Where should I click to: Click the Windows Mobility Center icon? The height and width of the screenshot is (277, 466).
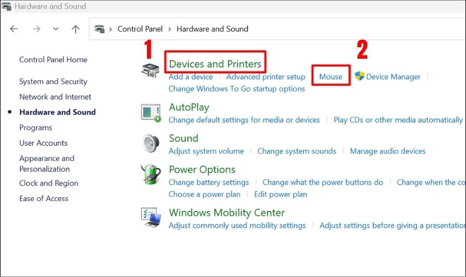coord(151,218)
